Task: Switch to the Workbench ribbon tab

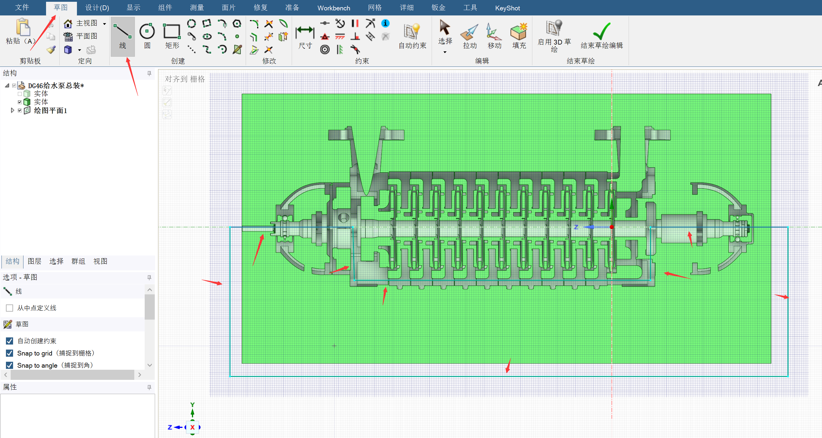Action: coord(333,8)
